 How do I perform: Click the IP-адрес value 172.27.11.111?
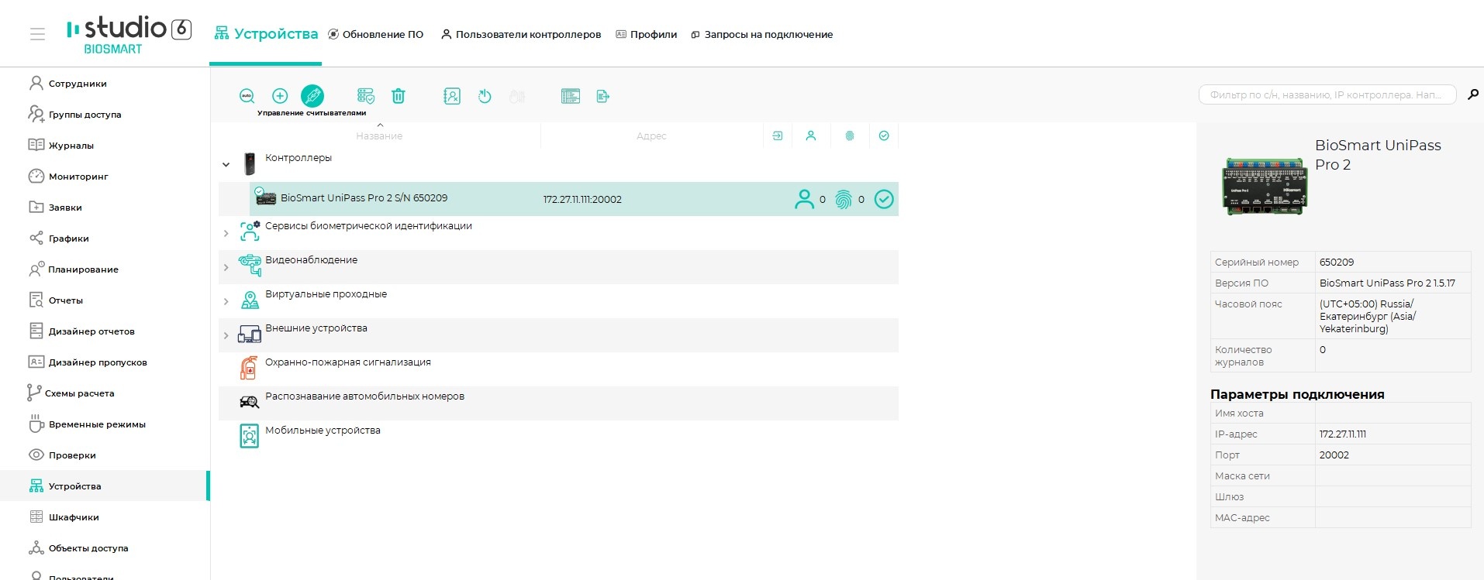(1343, 434)
